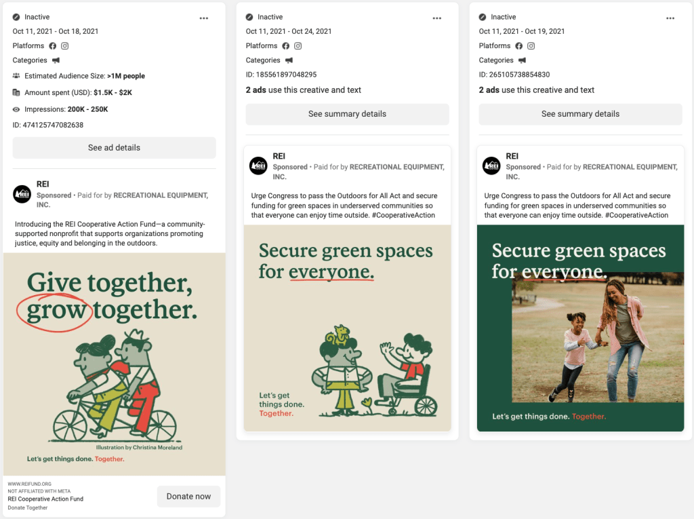This screenshot has width=694, height=519.
Task: Click the Donate now button
Action: (188, 497)
